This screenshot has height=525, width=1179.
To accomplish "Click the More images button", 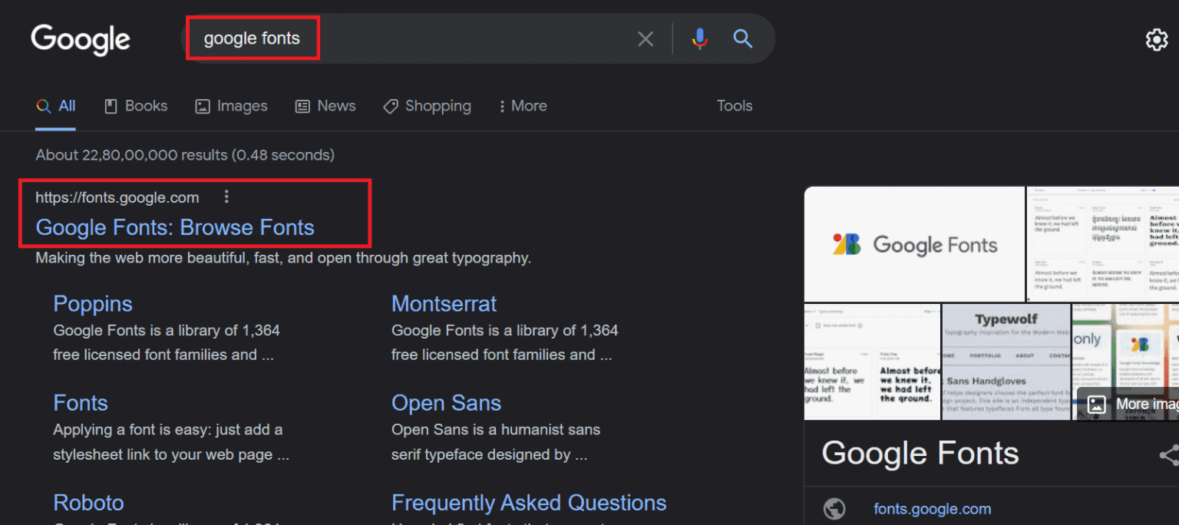I will point(1128,404).
